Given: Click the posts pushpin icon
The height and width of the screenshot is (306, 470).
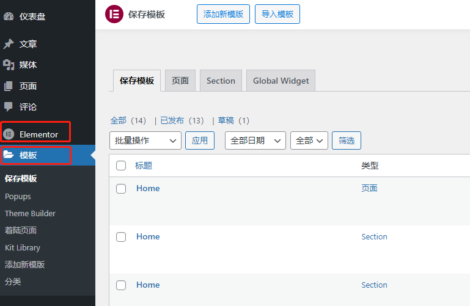Looking at the screenshot, I should [9, 44].
